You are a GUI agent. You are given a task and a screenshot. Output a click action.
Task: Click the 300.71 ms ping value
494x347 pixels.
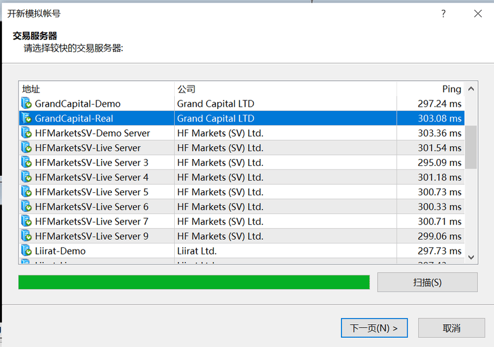coord(440,221)
